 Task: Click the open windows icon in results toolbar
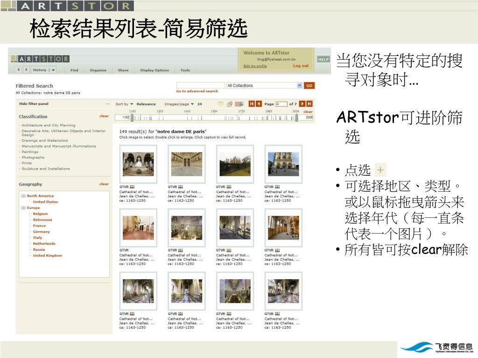pyautogui.click(x=230, y=104)
